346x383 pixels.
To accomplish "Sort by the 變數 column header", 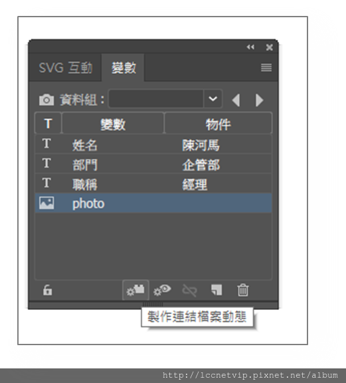I will tap(113, 123).
